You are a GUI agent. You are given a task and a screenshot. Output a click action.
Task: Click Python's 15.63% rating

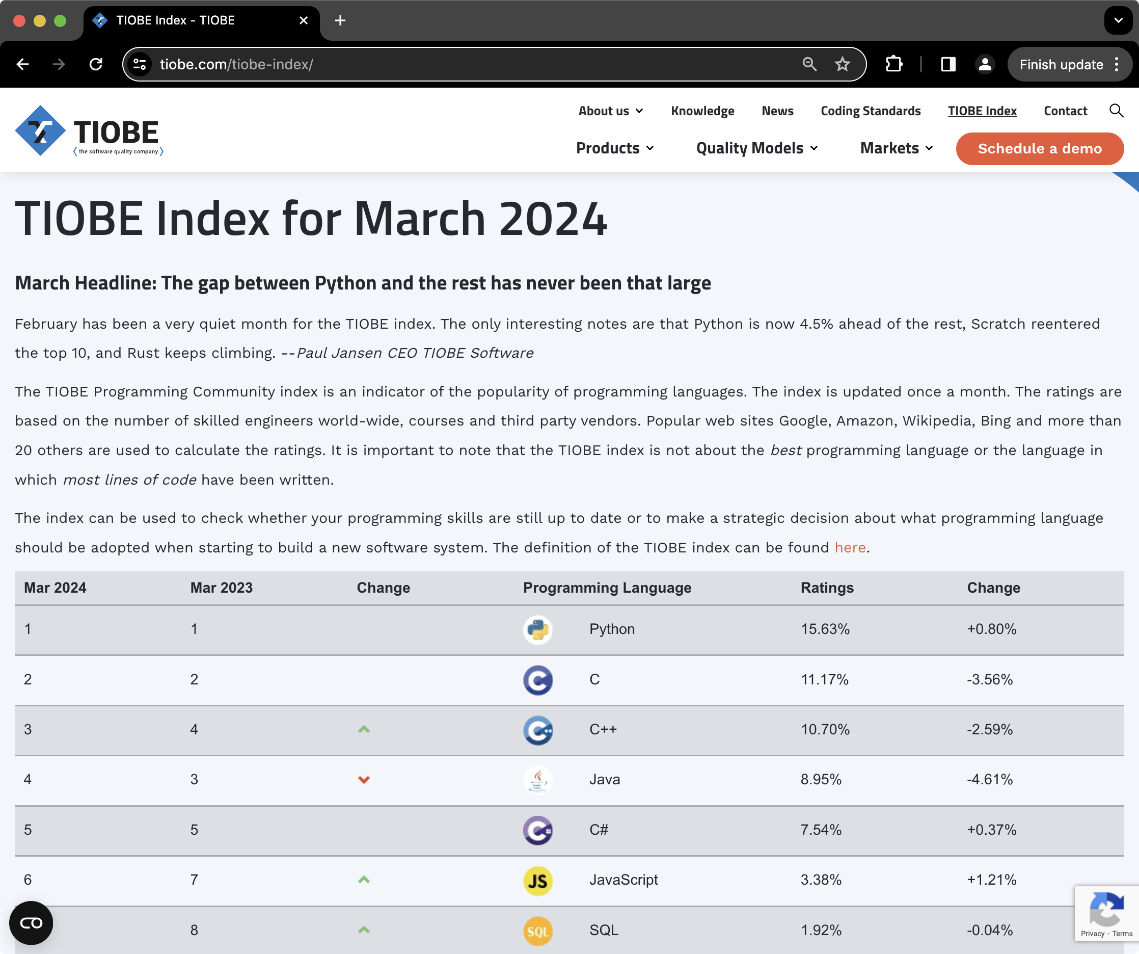[825, 629]
